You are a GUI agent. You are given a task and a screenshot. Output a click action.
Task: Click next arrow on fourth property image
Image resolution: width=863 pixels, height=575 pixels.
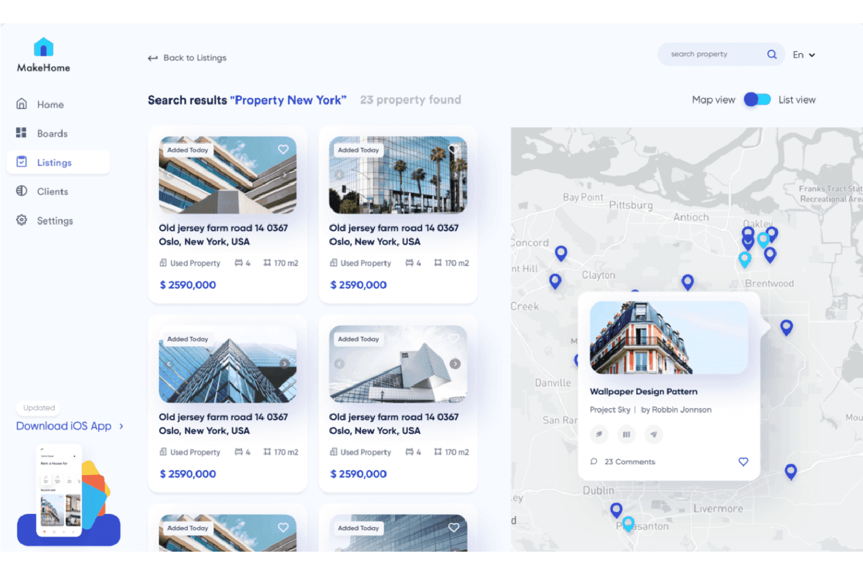tap(455, 364)
